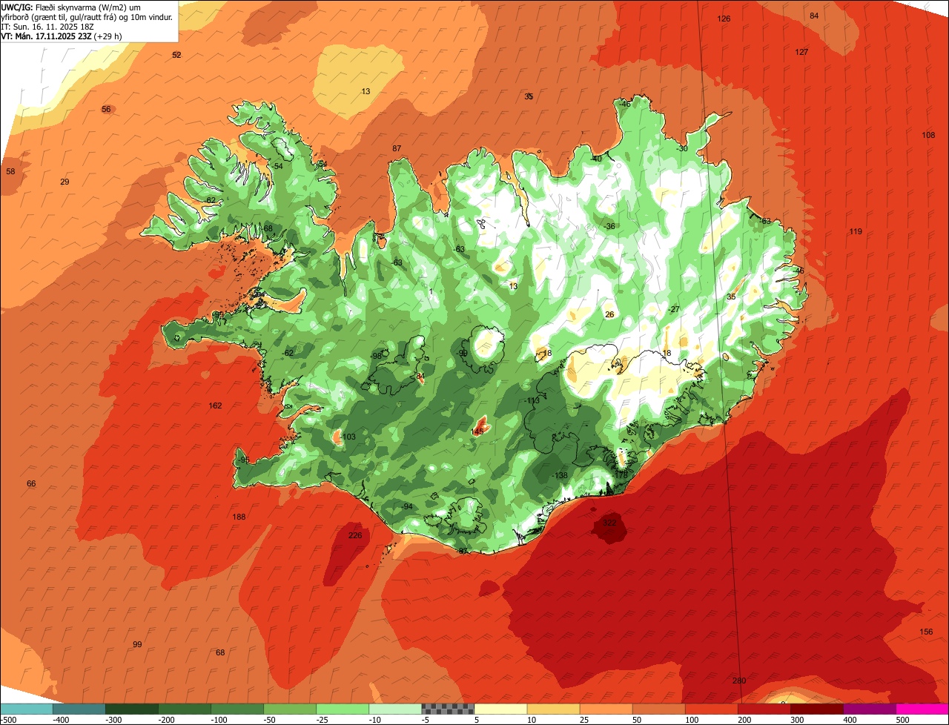
Task: Click the value 126 at the top
Action: pos(724,19)
